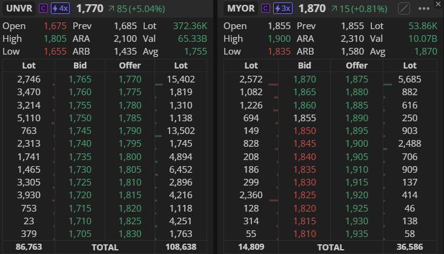Click MYOR total bid lot 14,809
Viewport: 444px width, 254px height.
[251, 247]
